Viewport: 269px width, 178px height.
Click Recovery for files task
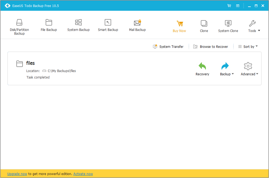(202, 69)
